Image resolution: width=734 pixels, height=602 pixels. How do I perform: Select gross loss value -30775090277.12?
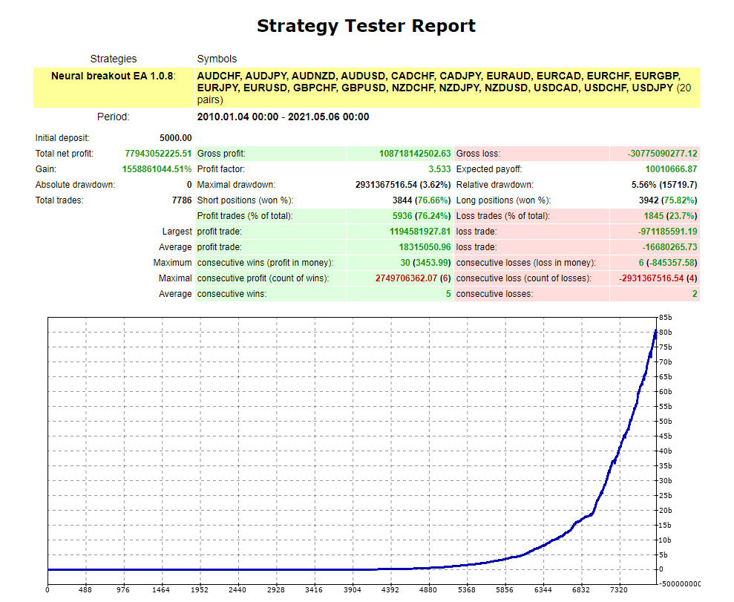(662, 154)
